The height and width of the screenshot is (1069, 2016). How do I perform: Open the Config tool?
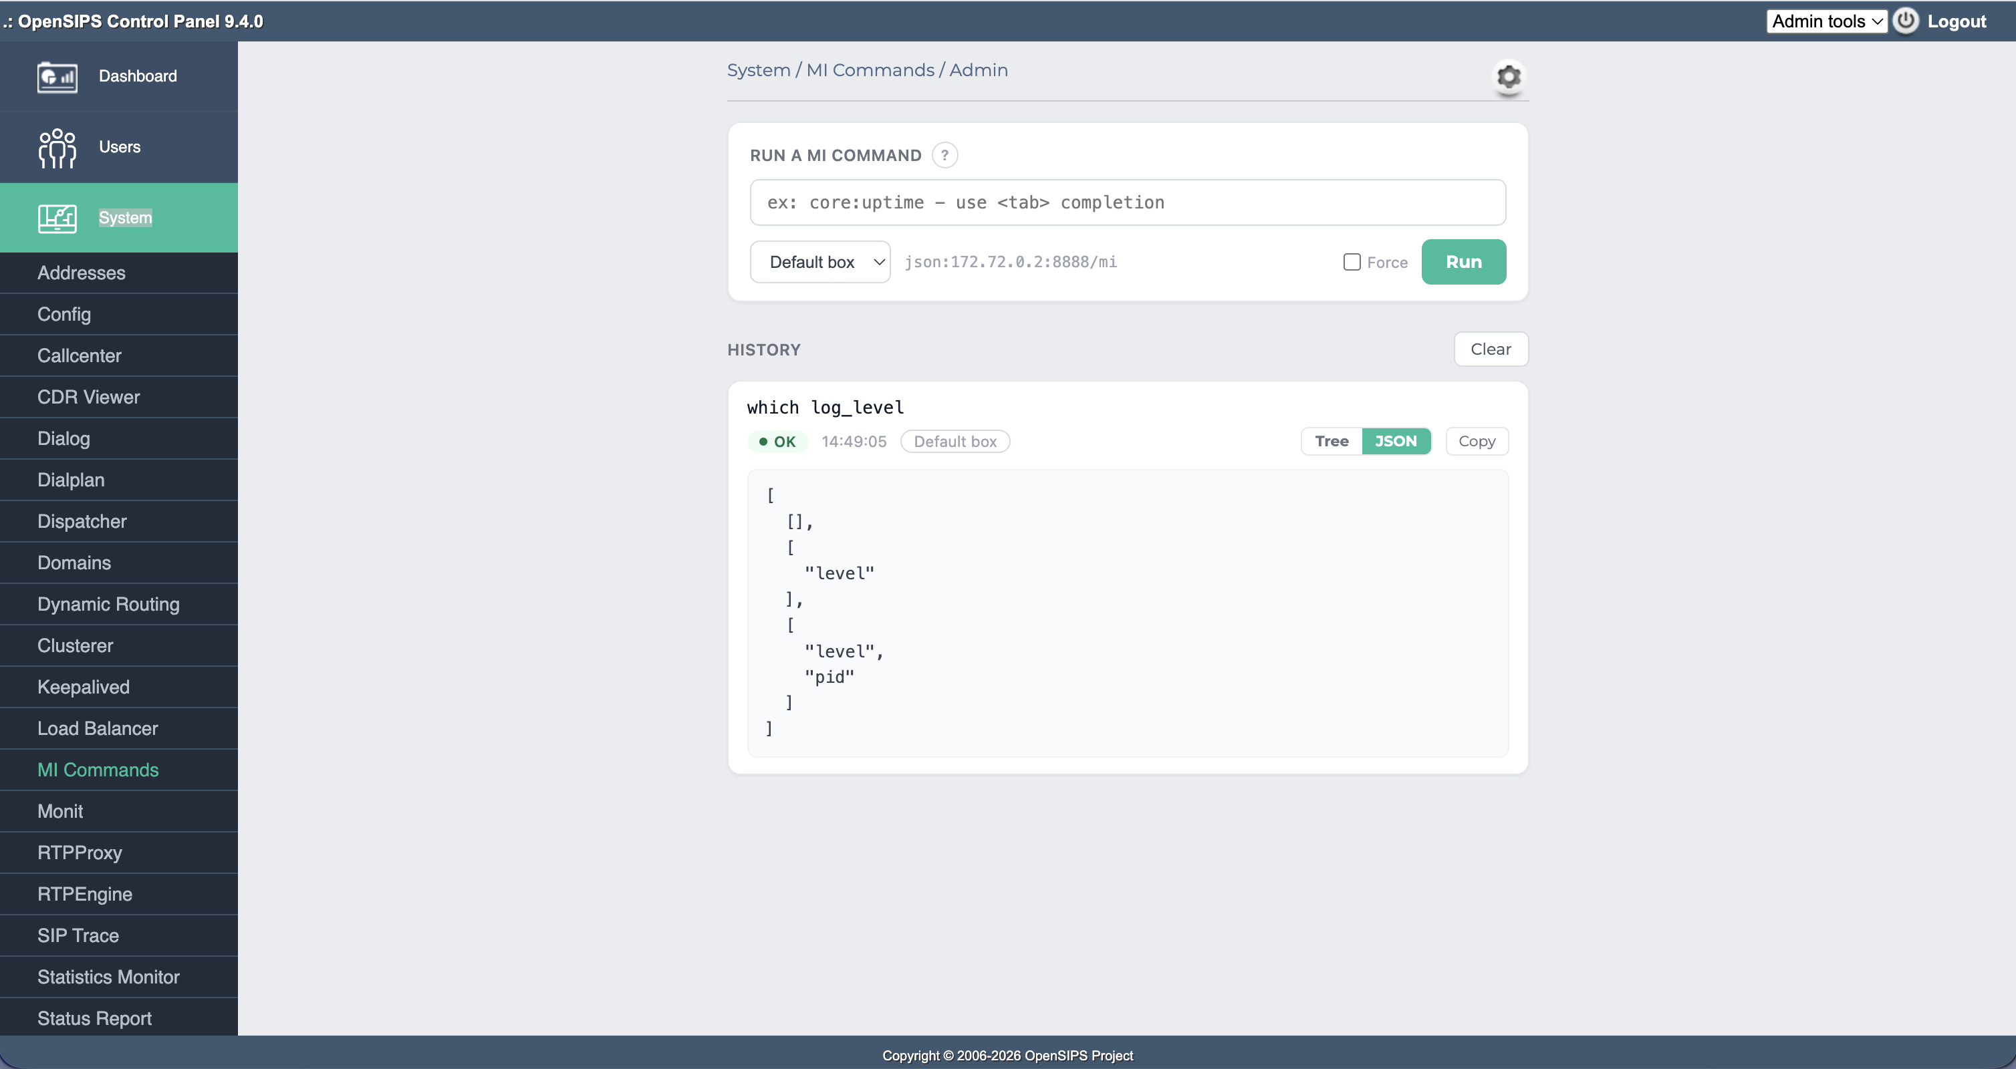[x=119, y=315]
